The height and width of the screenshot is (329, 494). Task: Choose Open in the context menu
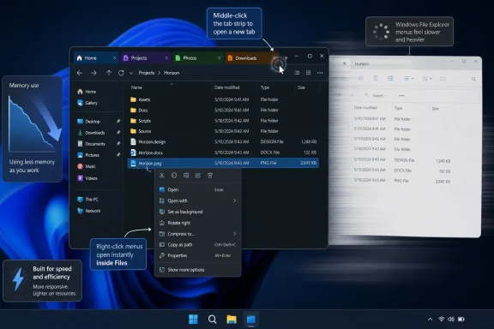[x=198, y=189]
